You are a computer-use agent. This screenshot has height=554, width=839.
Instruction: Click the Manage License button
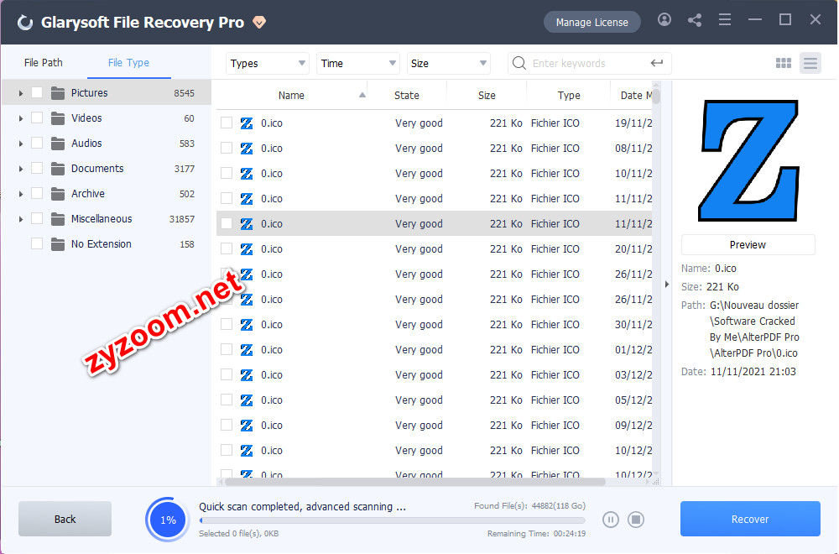click(591, 22)
